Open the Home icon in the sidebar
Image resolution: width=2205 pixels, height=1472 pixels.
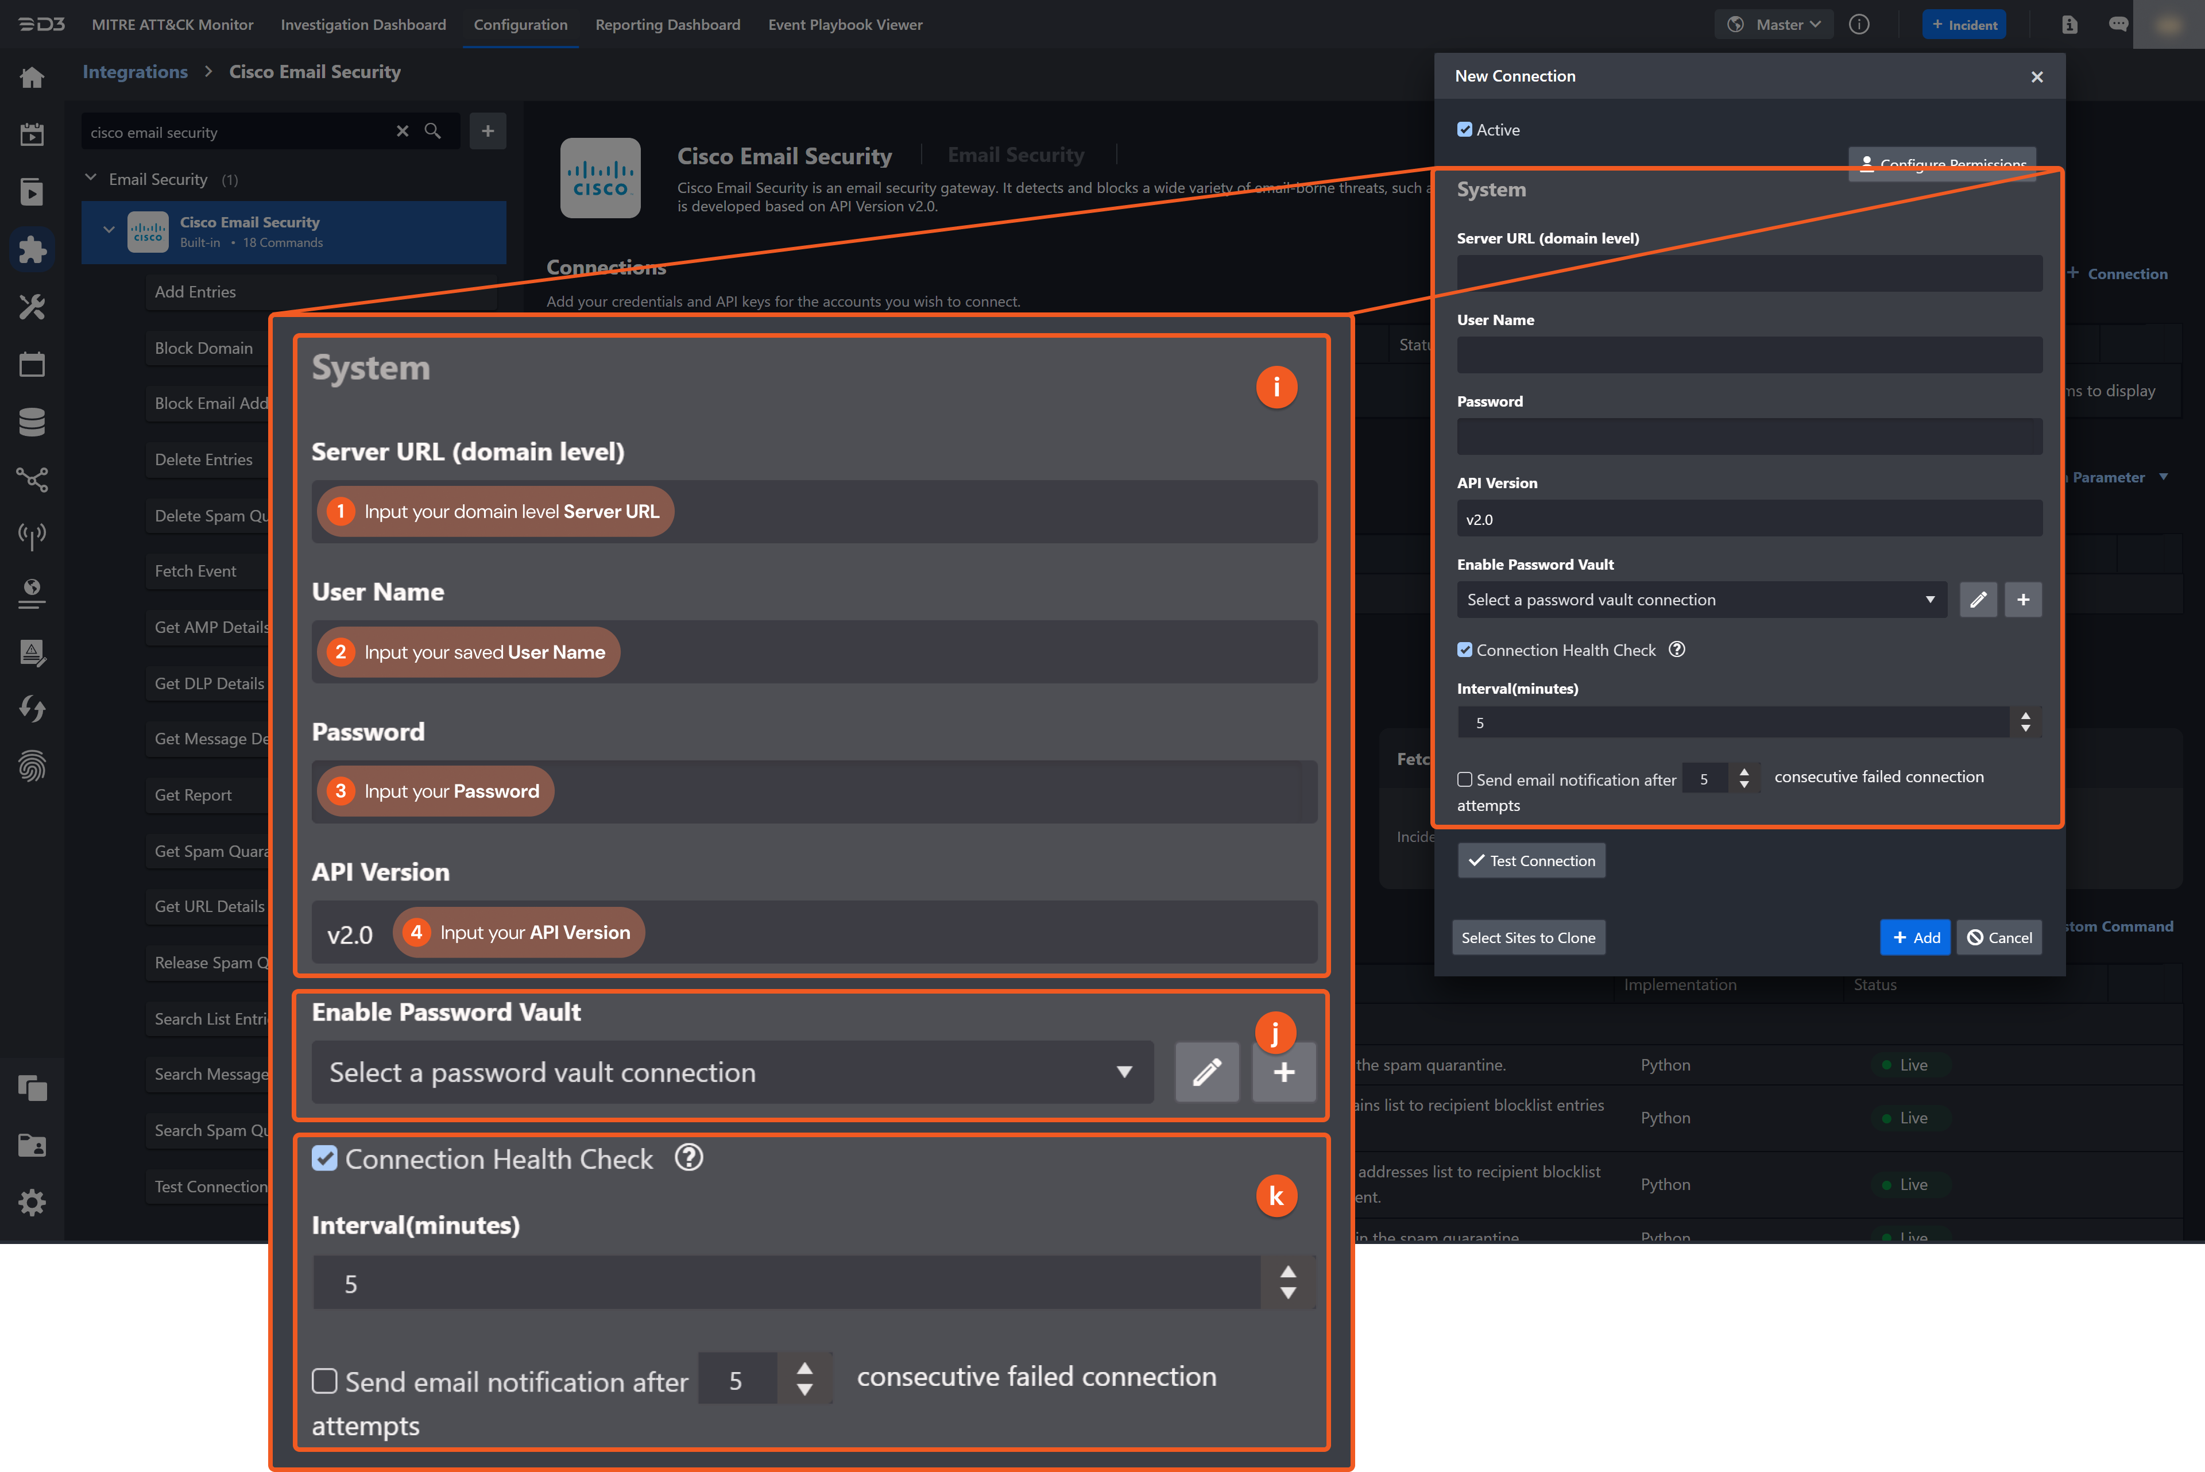pos(32,77)
